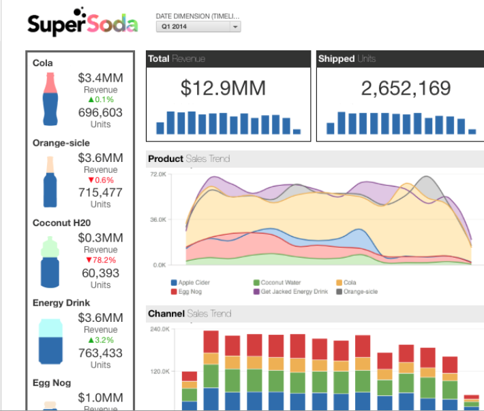The height and width of the screenshot is (411, 484).
Task: Click the Channel Sales Trend header
Action: (x=315, y=314)
